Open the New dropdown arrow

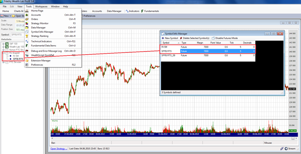click(x=10, y=16)
